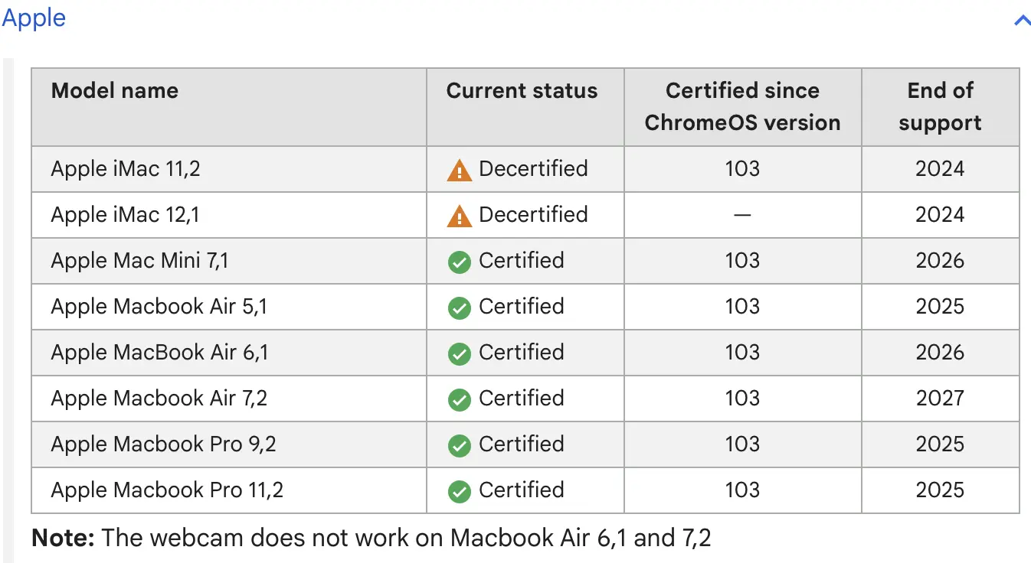The width and height of the screenshot is (1031, 563).
Task: Click the Apple section heading link
Action: 34,18
